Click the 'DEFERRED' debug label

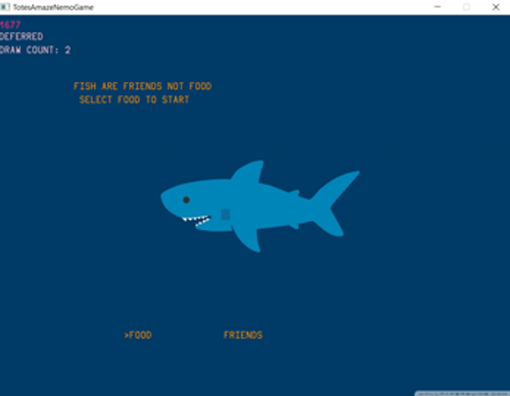(21, 37)
